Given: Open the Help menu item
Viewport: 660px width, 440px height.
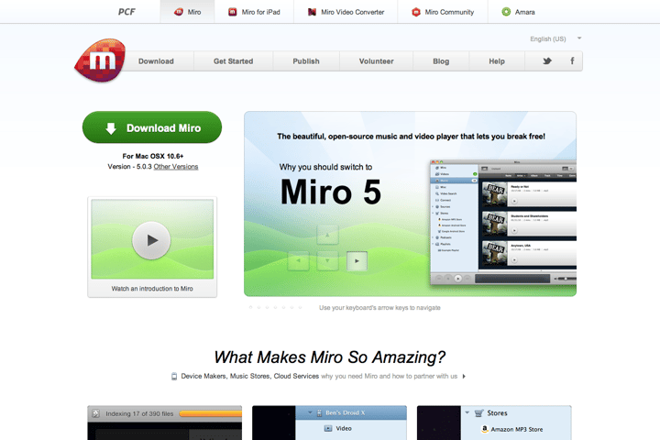Looking at the screenshot, I should (x=497, y=61).
